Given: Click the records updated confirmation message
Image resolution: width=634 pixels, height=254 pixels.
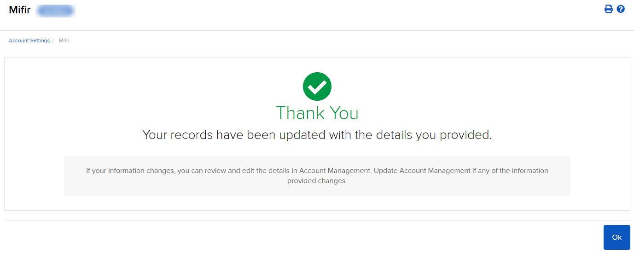Looking at the screenshot, I should pos(317,135).
